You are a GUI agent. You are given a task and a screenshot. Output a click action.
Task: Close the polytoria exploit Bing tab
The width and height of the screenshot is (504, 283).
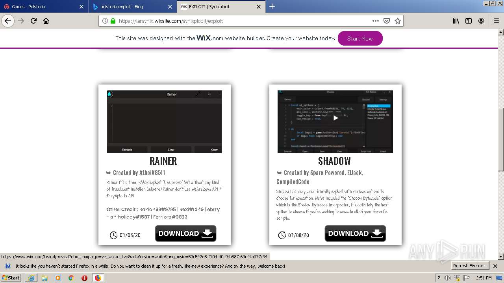[170, 7]
